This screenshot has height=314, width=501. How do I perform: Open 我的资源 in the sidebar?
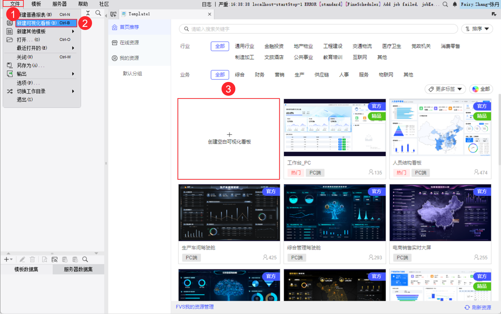129,58
